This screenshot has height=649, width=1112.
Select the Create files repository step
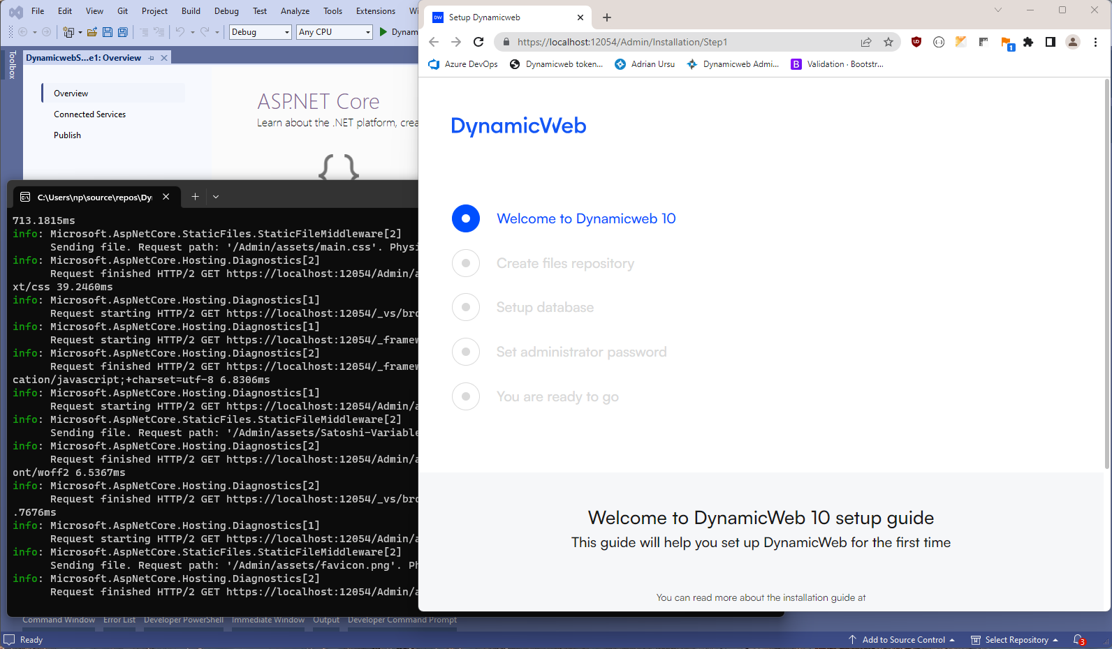tap(565, 263)
